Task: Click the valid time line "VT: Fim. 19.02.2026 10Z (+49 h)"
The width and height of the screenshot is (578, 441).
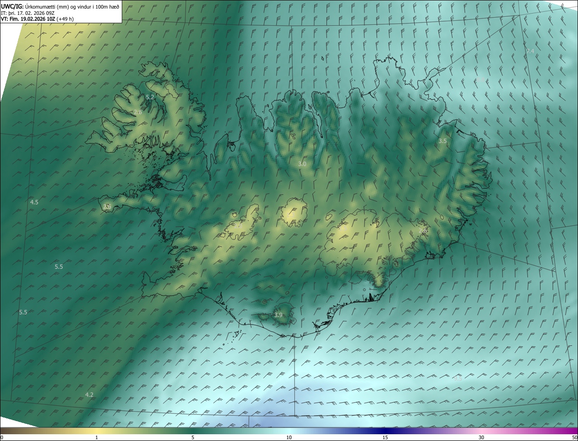Action: [37, 19]
